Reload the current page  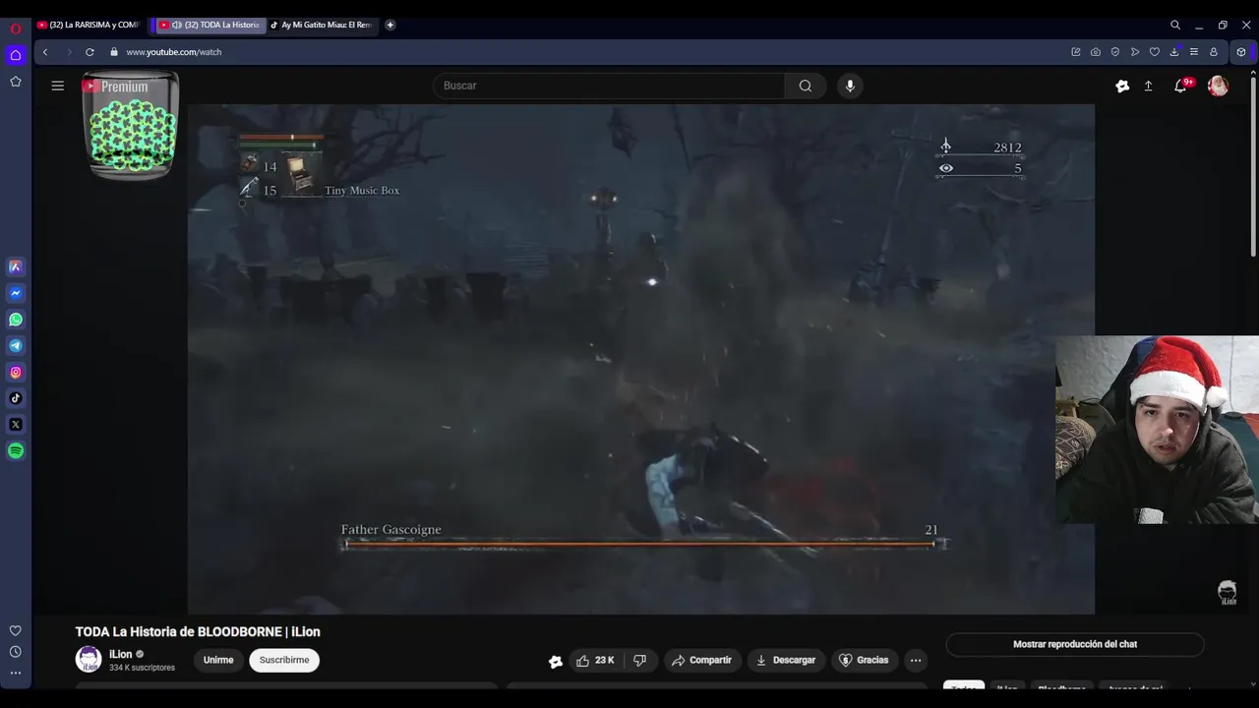(90, 52)
